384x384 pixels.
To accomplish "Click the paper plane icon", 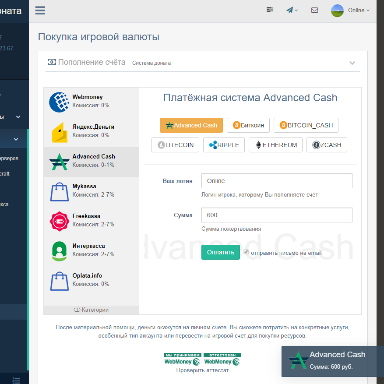I will 290,10.
